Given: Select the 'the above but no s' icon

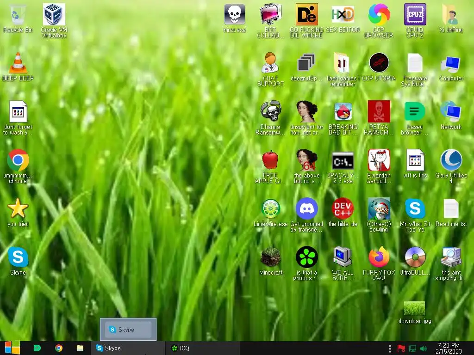Looking at the screenshot, I should pos(306,160).
